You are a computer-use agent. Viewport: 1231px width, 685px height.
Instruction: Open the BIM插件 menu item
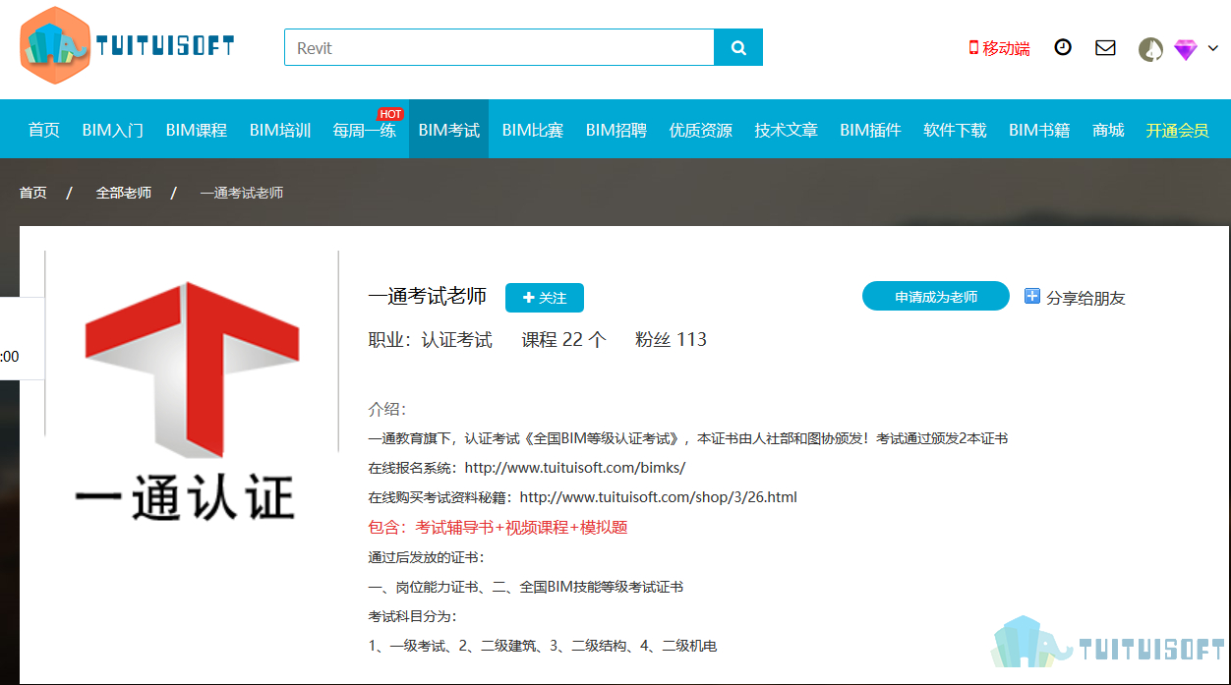870,130
